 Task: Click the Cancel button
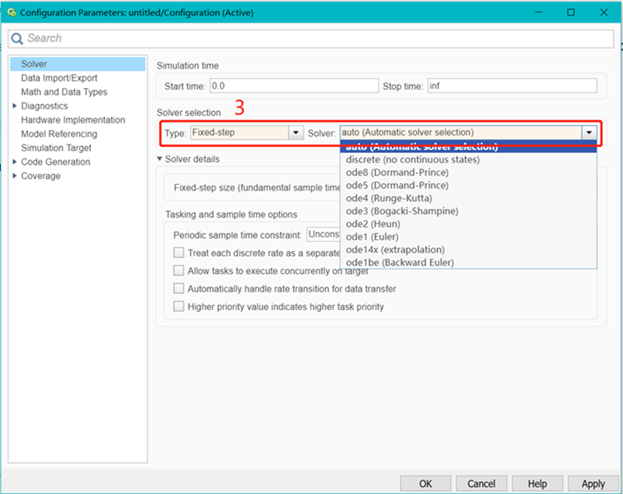(481, 484)
